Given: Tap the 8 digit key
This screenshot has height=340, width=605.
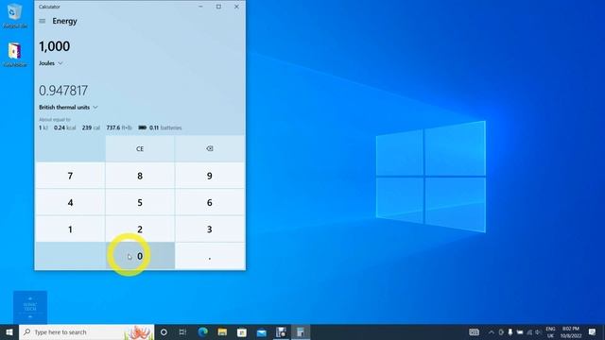Looking at the screenshot, I should pyautogui.click(x=140, y=176).
